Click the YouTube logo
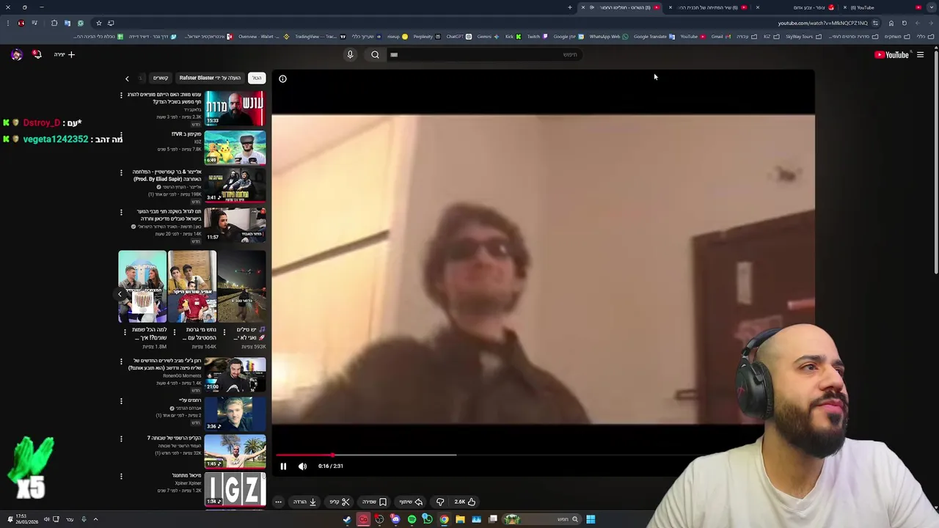This screenshot has width=939, height=528. click(892, 54)
